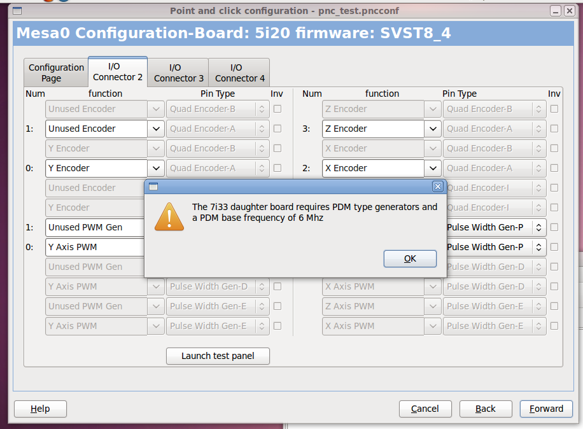
Task: Open Quad Encoder-B pin type in Y Encoder row
Action: pyautogui.click(x=218, y=148)
